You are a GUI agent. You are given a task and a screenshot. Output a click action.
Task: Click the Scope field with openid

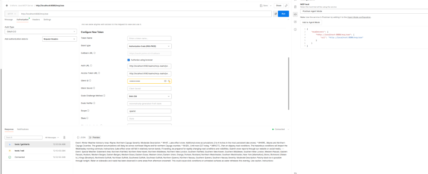pos(149,111)
